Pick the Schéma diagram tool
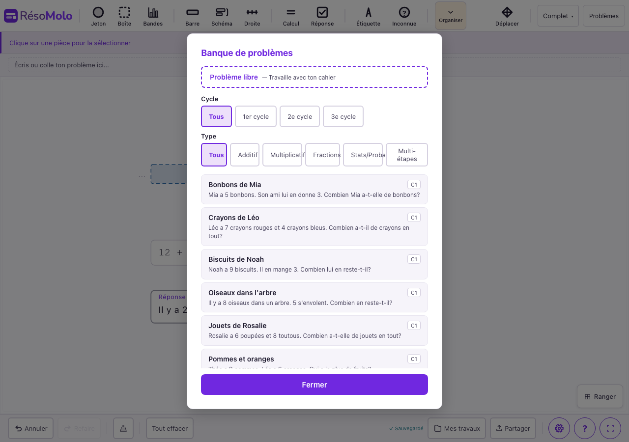Screen dimensions: 629x442 [x=222, y=16]
